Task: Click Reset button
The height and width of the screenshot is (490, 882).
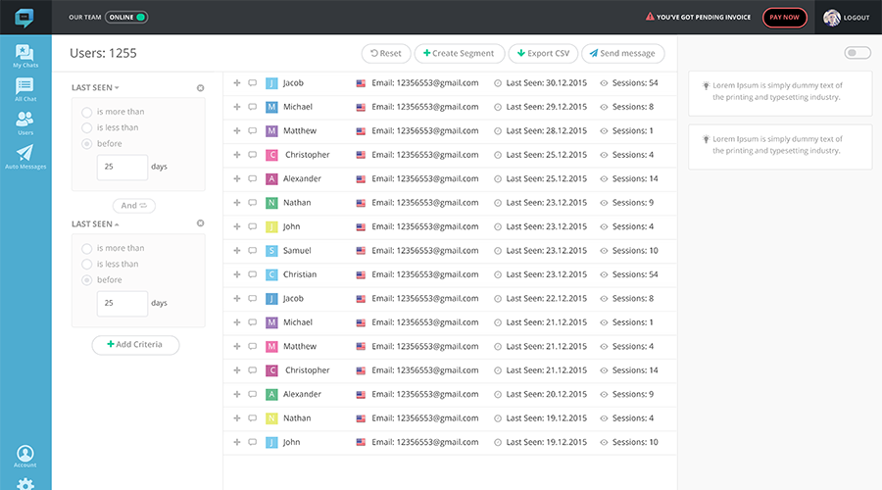Action: 386,54
